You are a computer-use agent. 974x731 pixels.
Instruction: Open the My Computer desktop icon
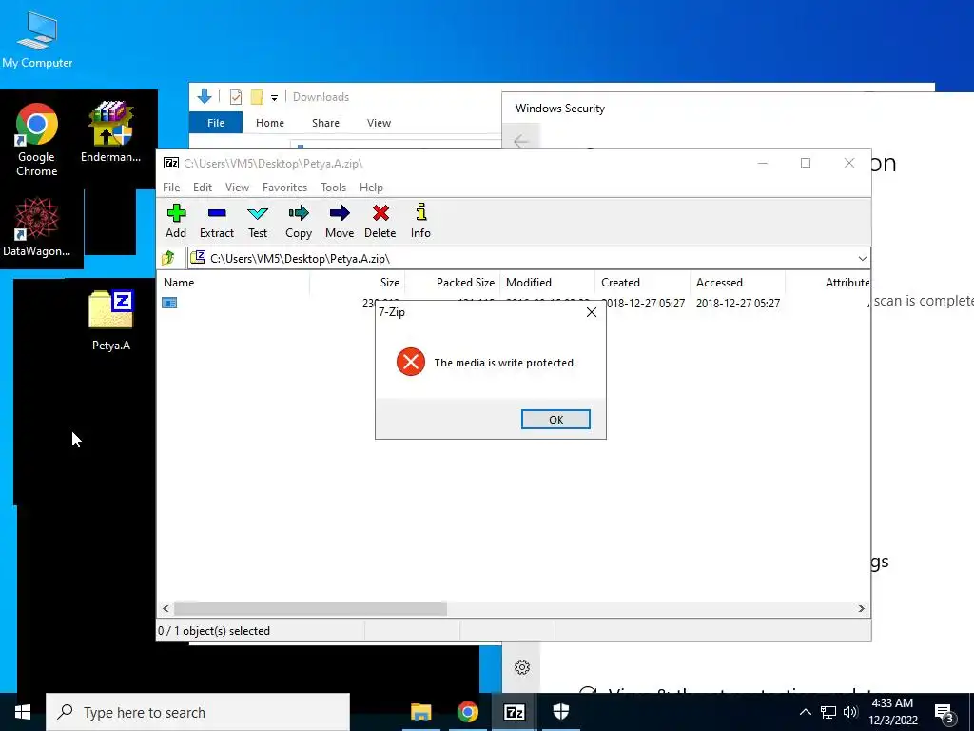point(37,40)
